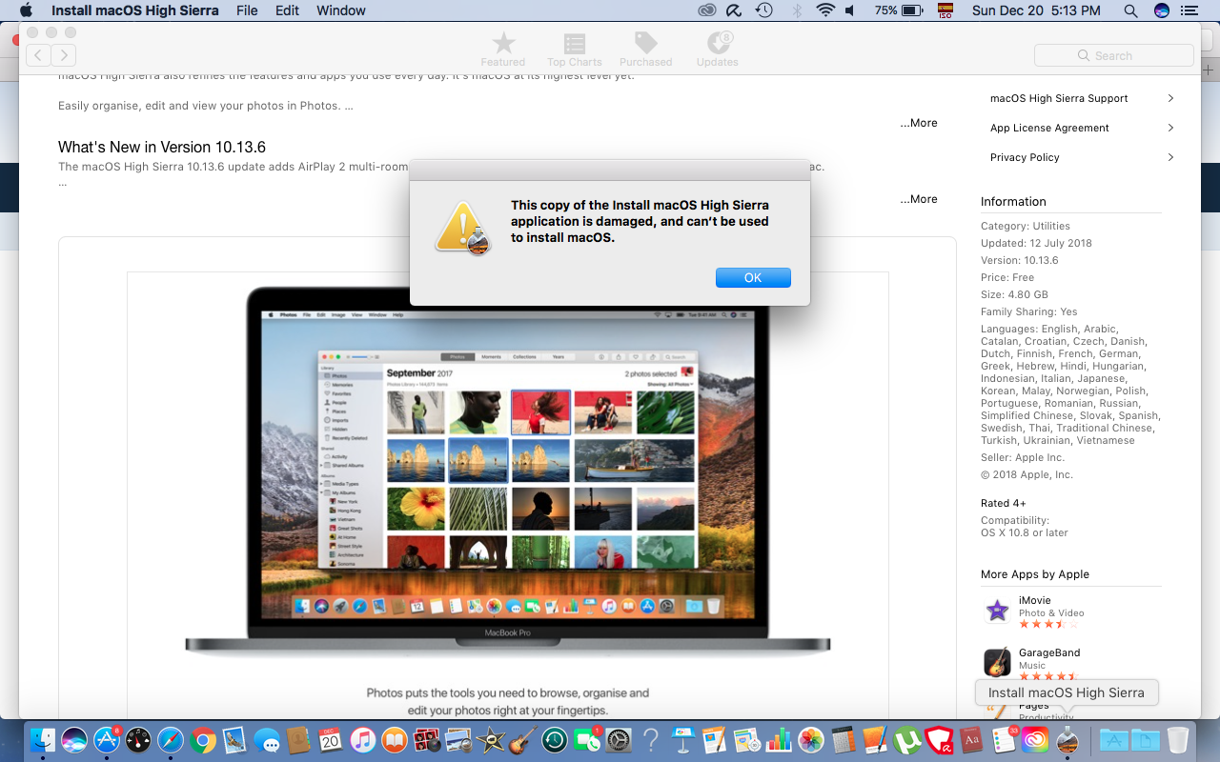Expand description with the first ...More link
Screen dimensions: 1220x762
919,123
